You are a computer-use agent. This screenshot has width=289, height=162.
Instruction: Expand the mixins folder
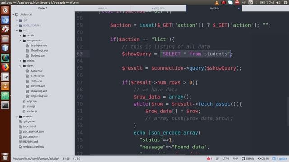coord(20,61)
